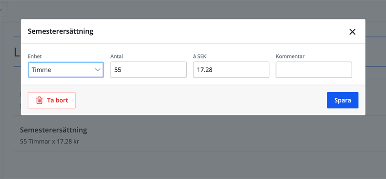386x179 pixels.
Task: Click the Ta bort button label
Action: pos(58,100)
